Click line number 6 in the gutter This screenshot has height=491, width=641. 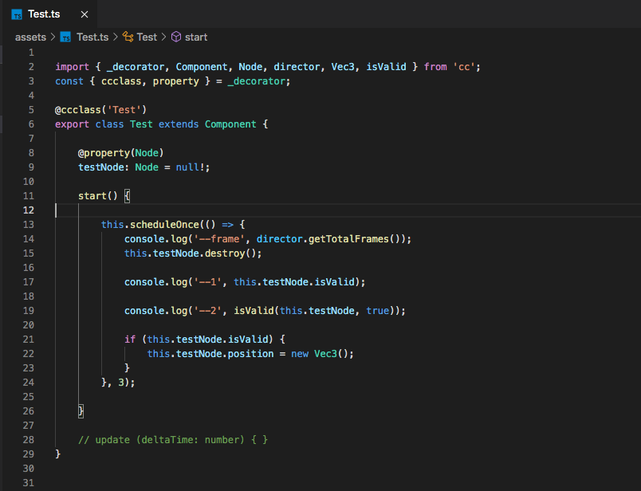point(31,124)
